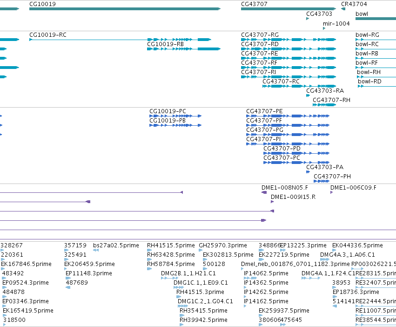The width and height of the screenshot is (396, 327).
Task: Click the GH25970.3prime EST
Action: coord(201,250)
